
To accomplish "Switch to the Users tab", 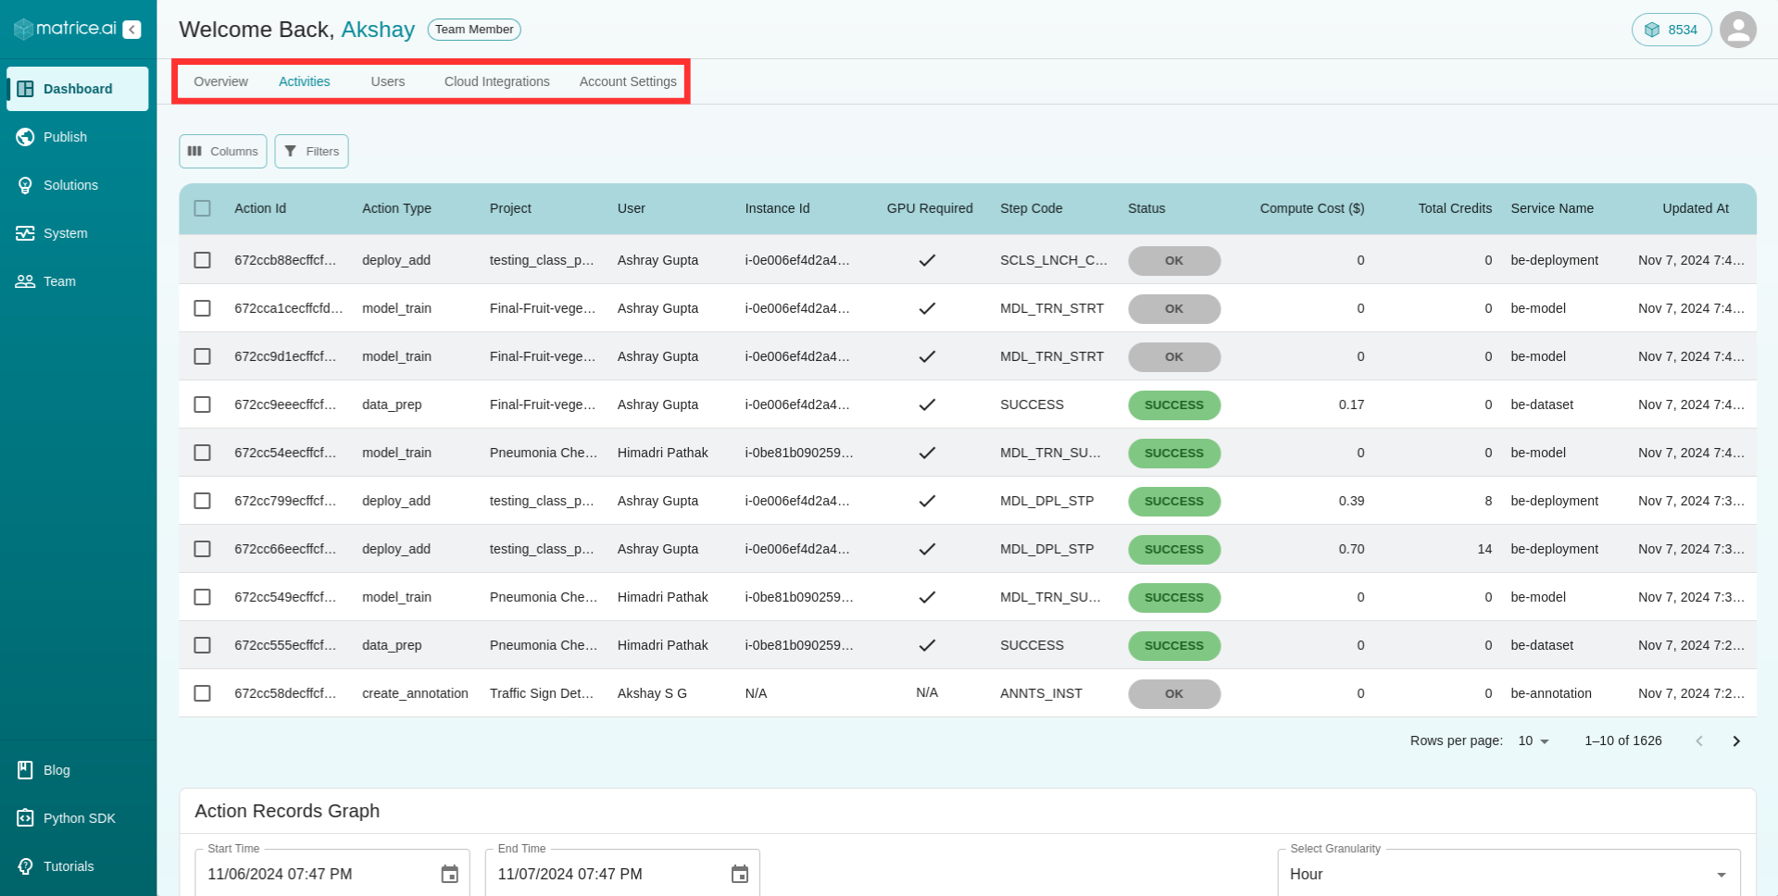I will [388, 81].
